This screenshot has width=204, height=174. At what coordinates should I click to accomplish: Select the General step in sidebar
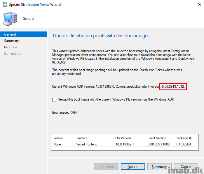[24, 34]
